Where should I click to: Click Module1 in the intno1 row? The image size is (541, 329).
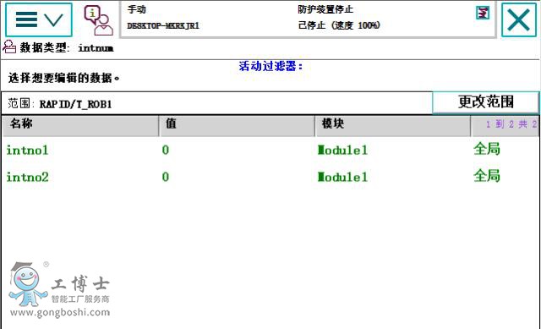click(x=342, y=150)
